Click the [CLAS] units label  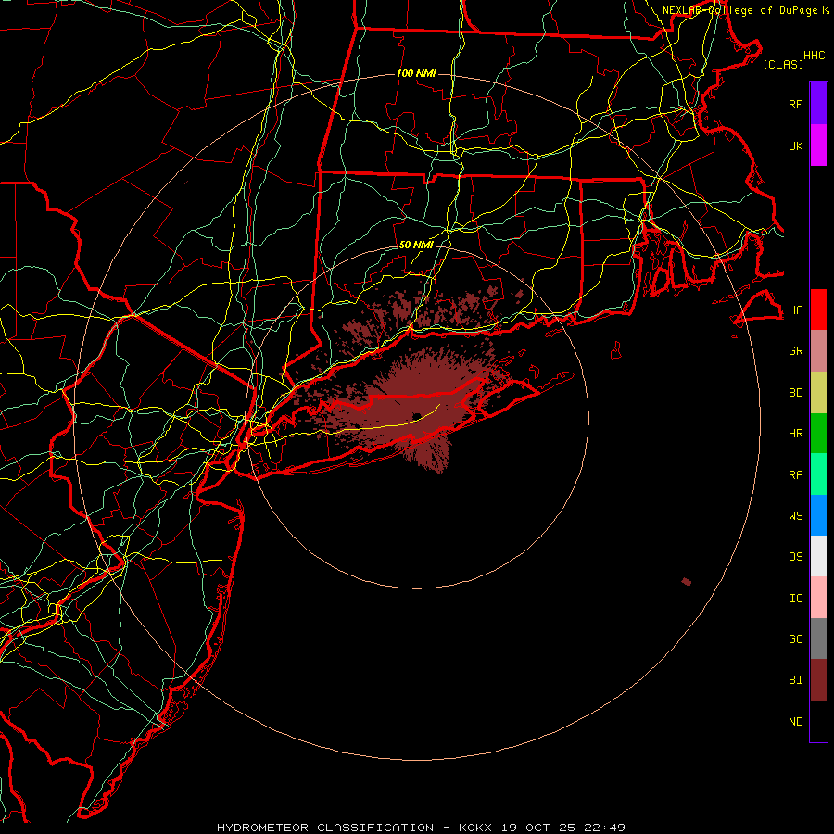tap(783, 64)
